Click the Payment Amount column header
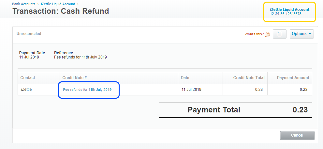The image size is (323, 149). pos(293,78)
